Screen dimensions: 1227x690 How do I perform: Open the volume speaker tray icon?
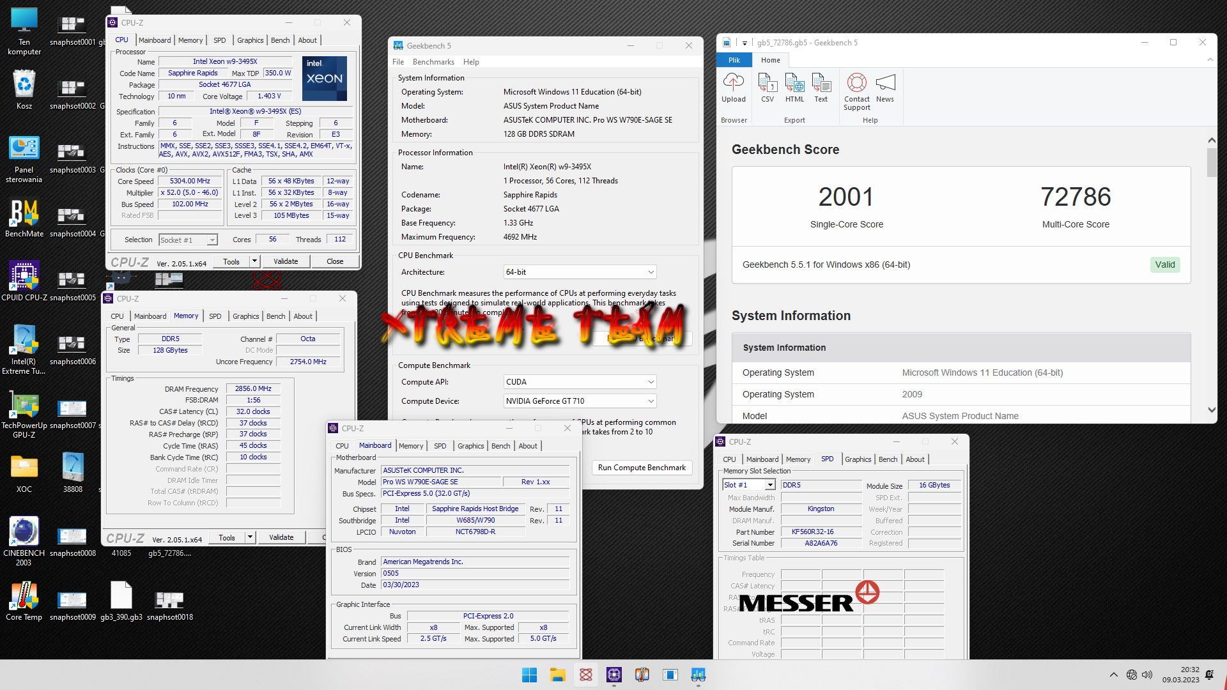point(1147,675)
